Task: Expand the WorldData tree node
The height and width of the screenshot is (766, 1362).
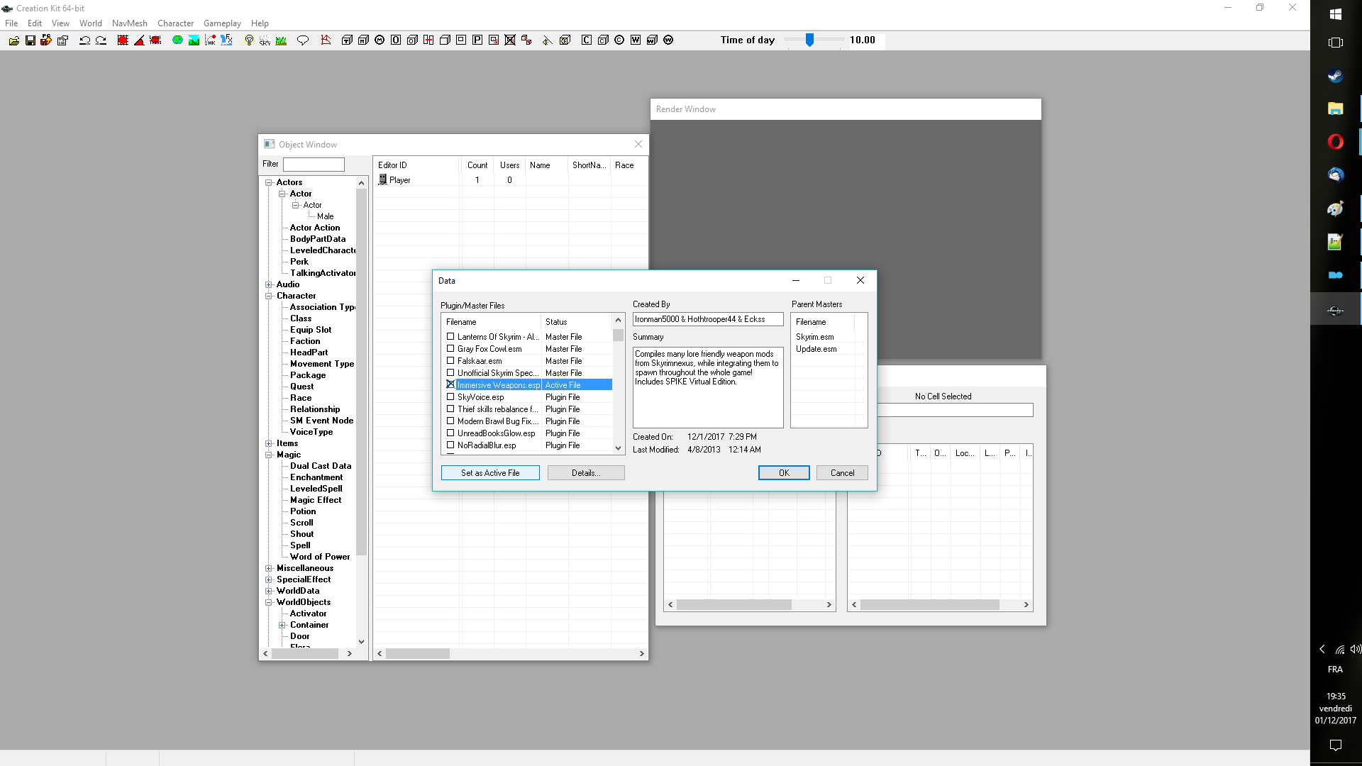Action: pyautogui.click(x=269, y=592)
